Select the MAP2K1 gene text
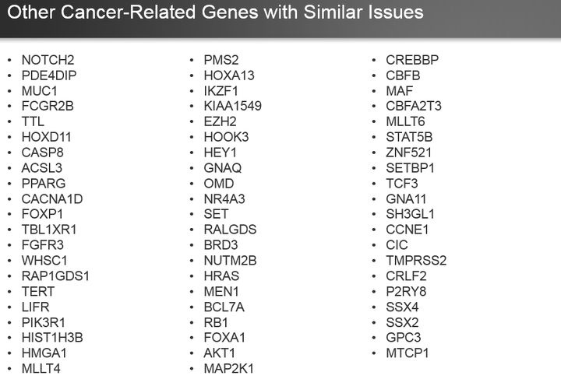This screenshot has height=379, width=561. click(229, 368)
